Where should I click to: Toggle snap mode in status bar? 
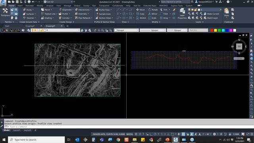point(140,134)
